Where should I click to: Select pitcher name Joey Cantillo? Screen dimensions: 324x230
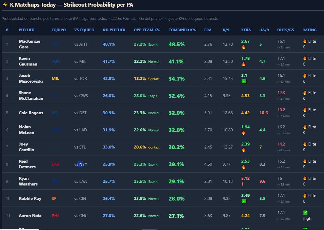tap(26, 147)
